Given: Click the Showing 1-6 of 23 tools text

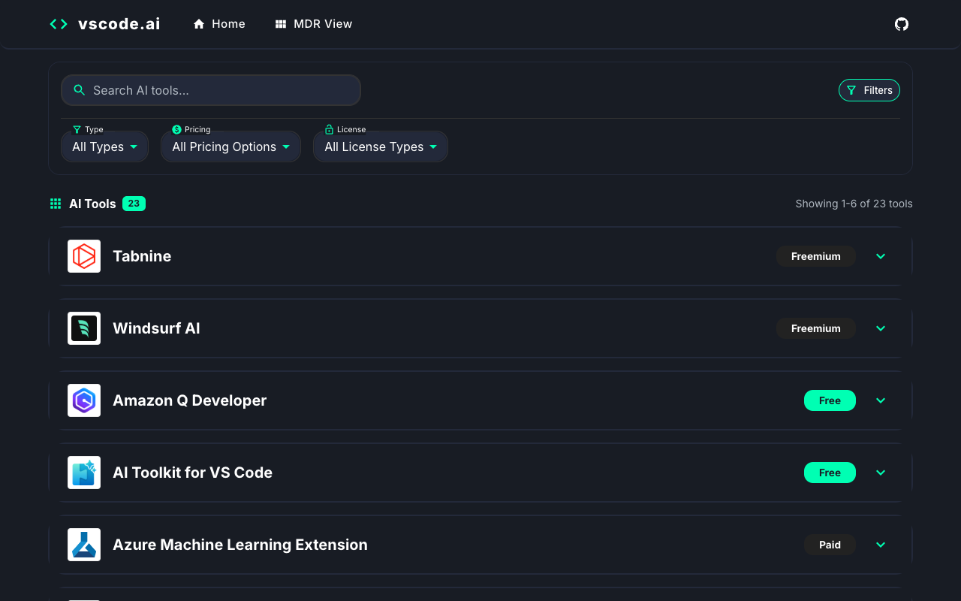Looking at the screenshot, I should [854, 204].
